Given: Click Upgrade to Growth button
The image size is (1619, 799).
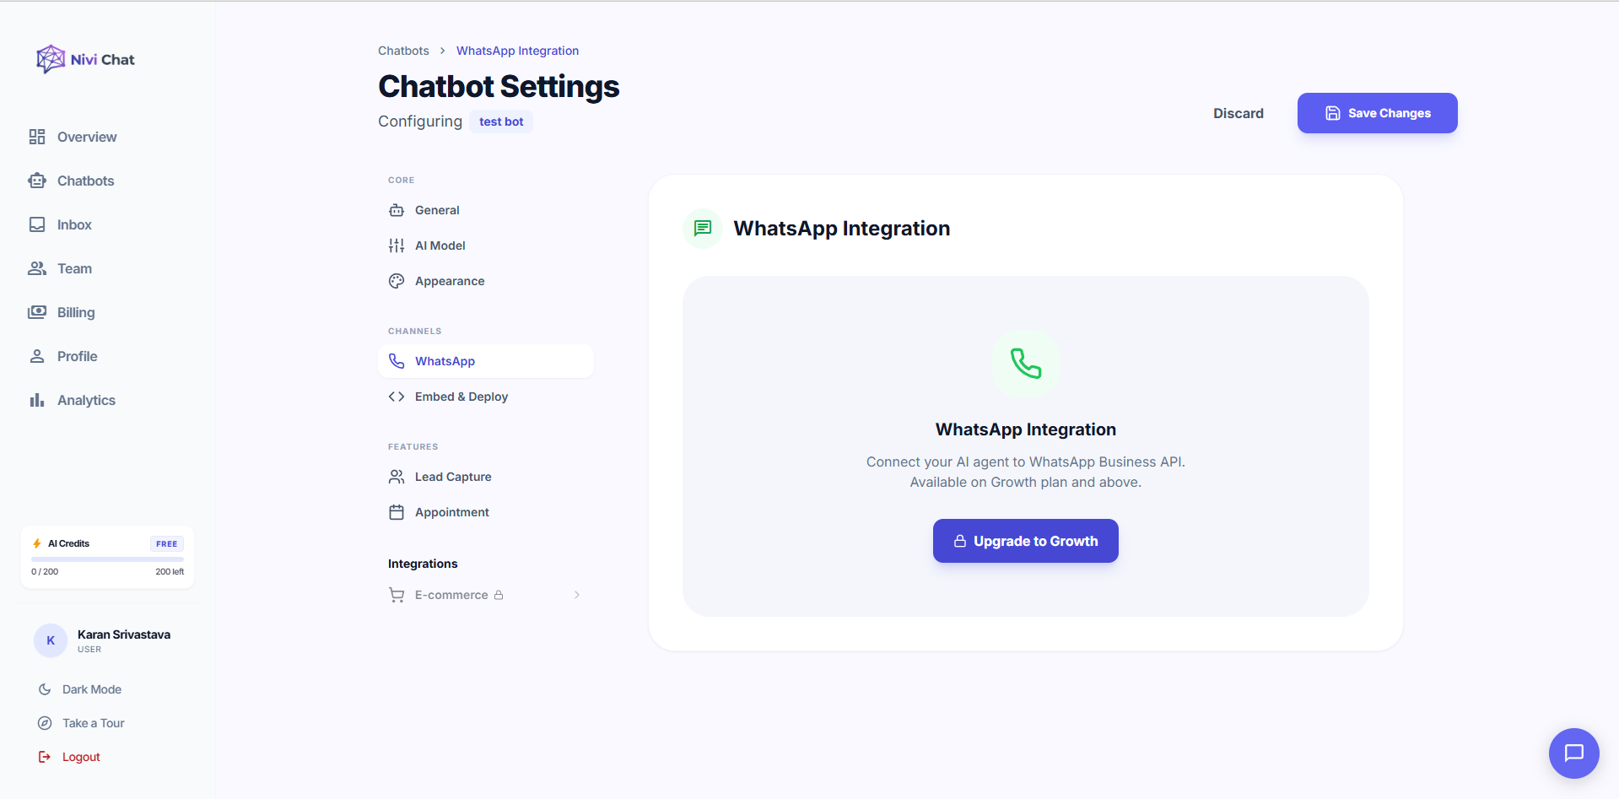Looking at the screenshot, I should coord(1025,541).
